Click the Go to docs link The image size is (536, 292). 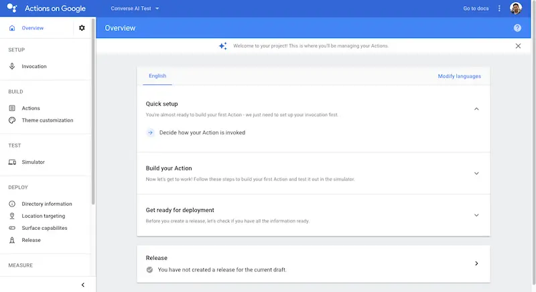click(x=476, y=9)
